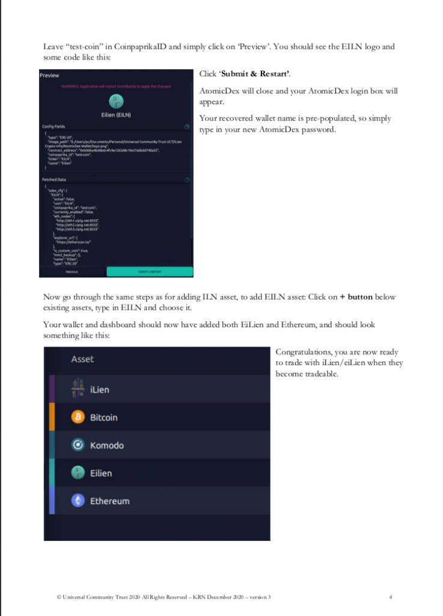
Task: Click the EILN logo in the Preview panel
Action: coord(116,100)
